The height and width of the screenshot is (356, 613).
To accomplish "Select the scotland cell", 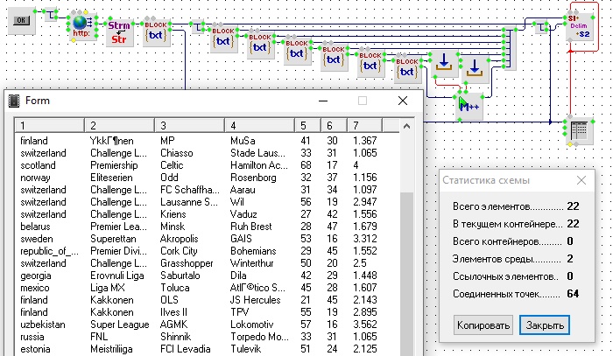I will point(38,165).
